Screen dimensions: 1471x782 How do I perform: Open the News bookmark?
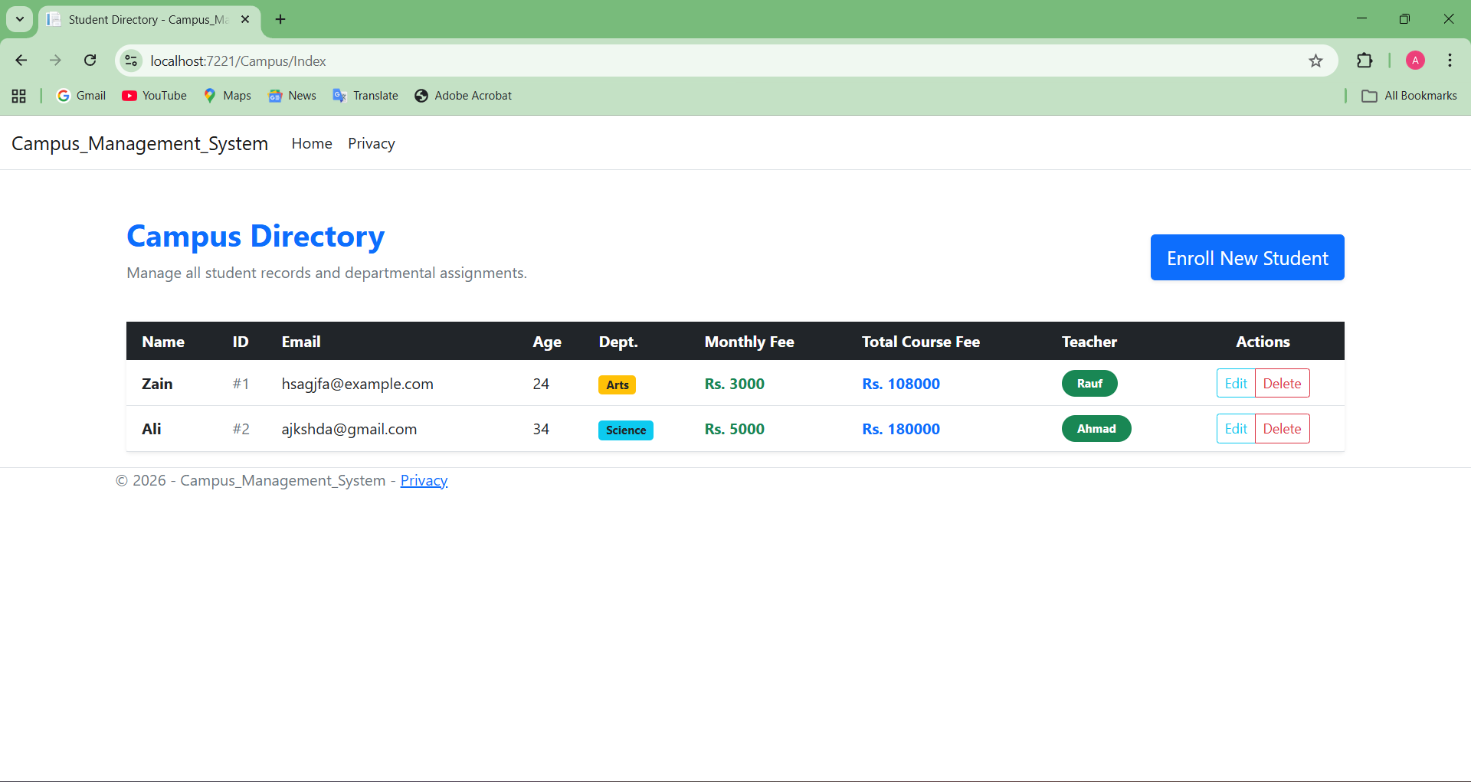[x=292, y=96]
